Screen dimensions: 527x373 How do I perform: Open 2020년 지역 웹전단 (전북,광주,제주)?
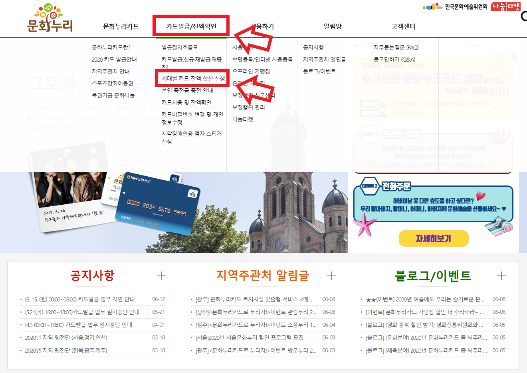pyautogui.click(x=66, y=350)
